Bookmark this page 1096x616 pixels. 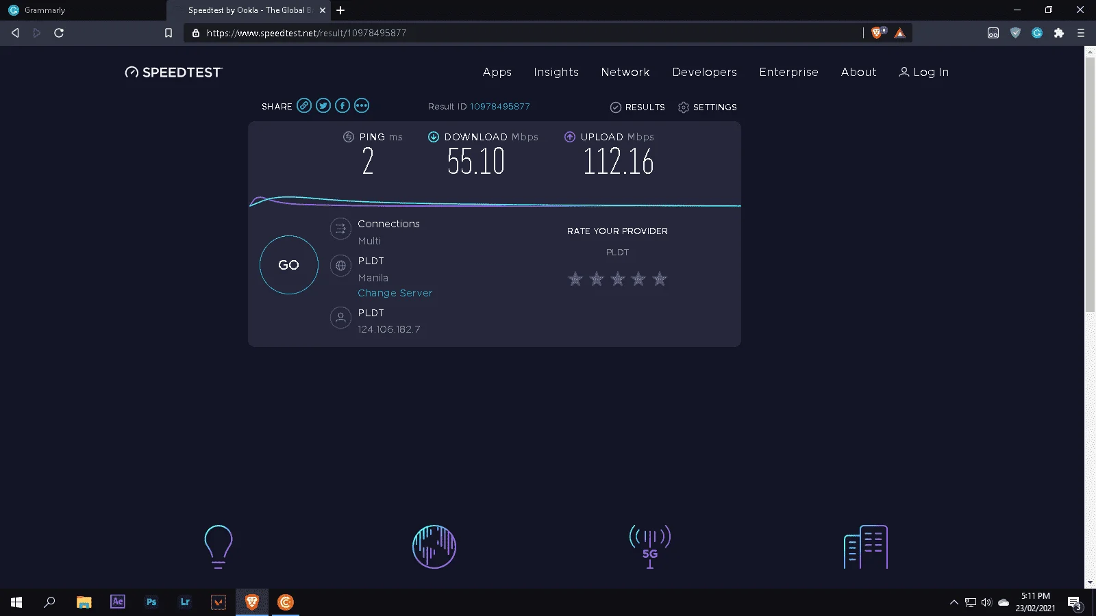169,33
